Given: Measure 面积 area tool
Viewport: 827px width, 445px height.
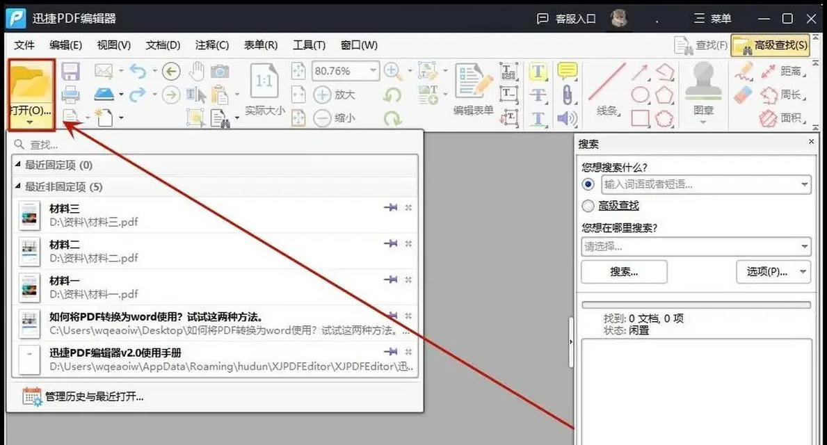Looking at the screenshot, I should pyautogui.click(x=782, y=118).
